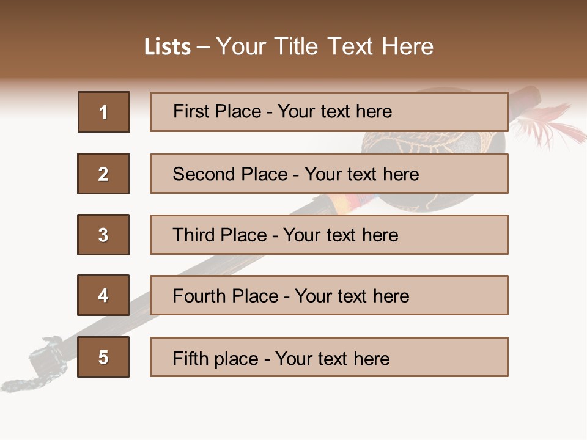Click into the Third Place text bar
587x440 pixels.
(329, 235)
